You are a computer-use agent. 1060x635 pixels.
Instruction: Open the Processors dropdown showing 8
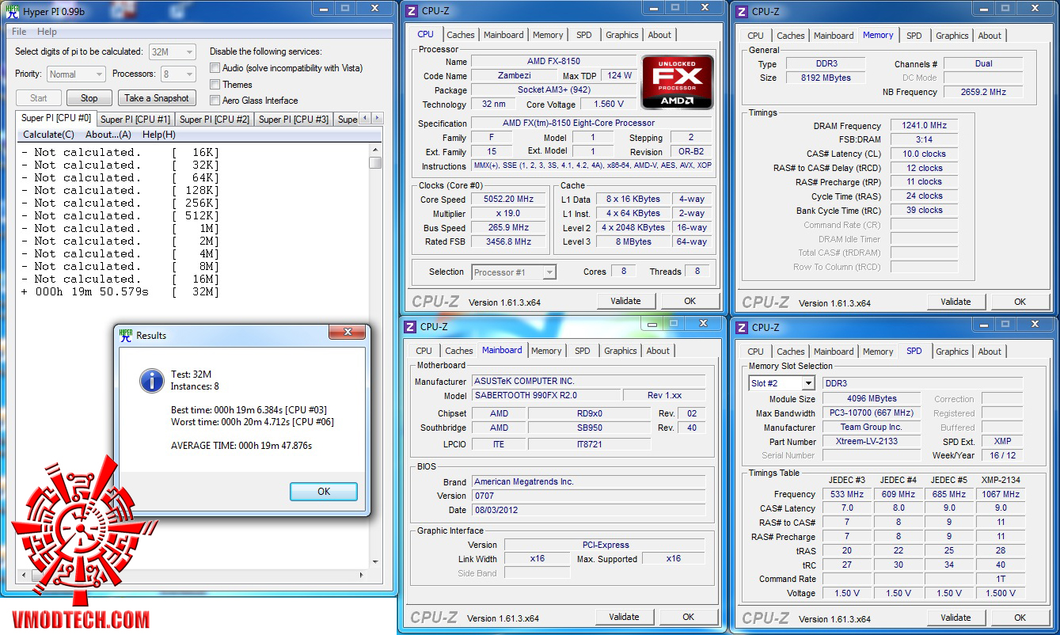(178, 74)
